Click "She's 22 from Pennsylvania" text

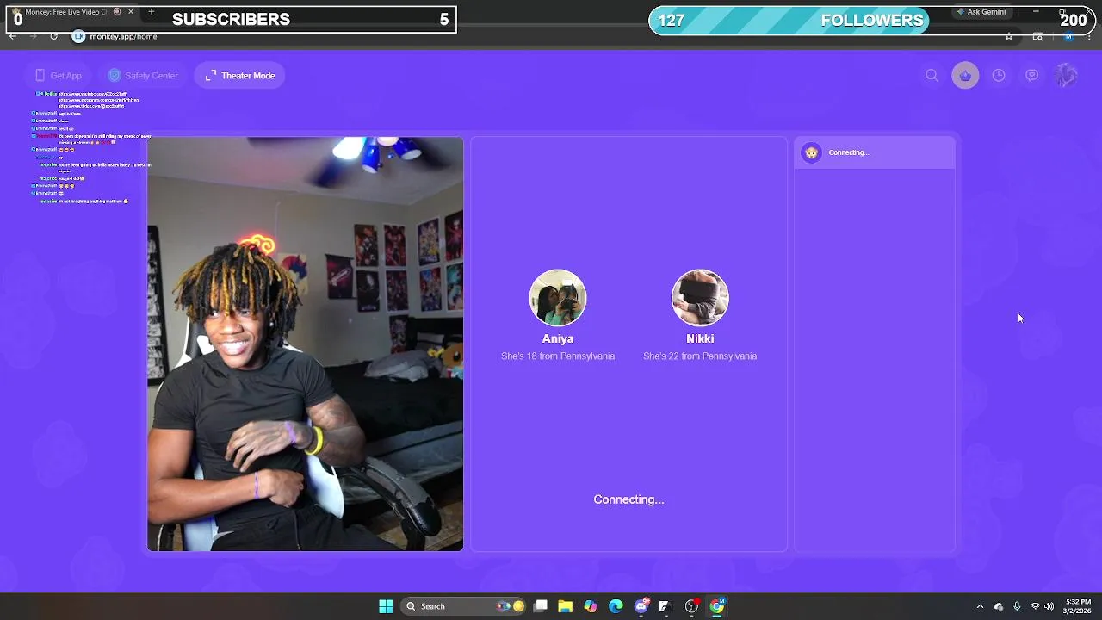[700, 356]
